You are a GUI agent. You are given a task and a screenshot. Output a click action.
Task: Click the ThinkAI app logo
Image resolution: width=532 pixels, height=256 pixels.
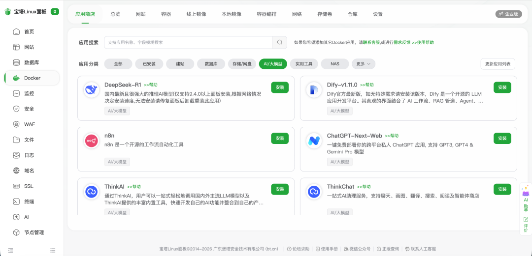pyautogui.click(x=91, y=192)
